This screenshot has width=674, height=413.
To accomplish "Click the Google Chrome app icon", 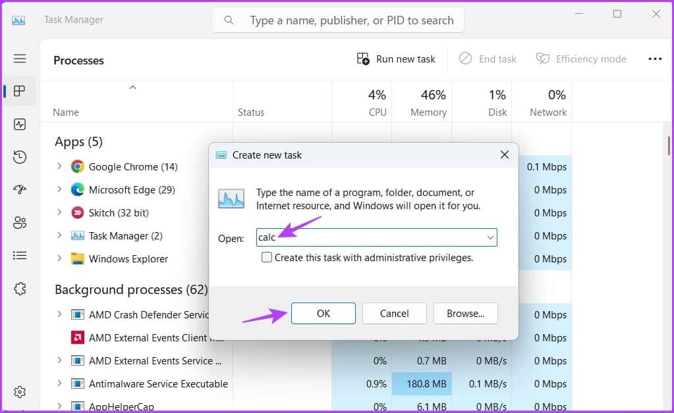I will pos(77,166).
